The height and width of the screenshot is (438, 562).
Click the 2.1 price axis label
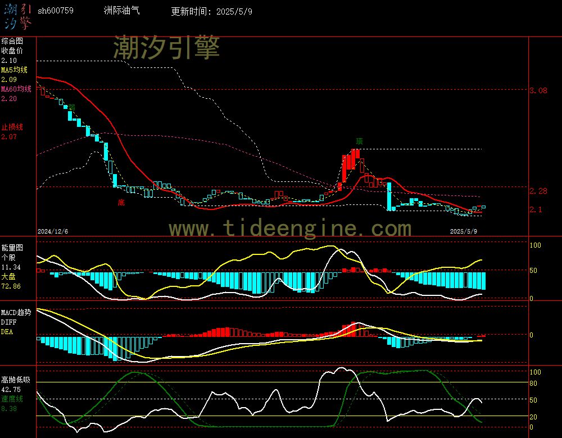(536, 209)
